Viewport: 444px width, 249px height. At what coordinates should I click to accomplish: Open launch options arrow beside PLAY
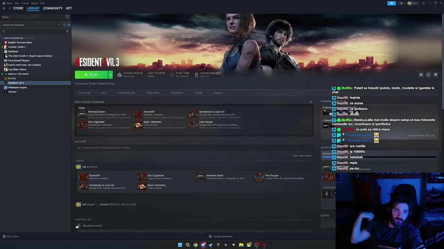click(110, 75)
